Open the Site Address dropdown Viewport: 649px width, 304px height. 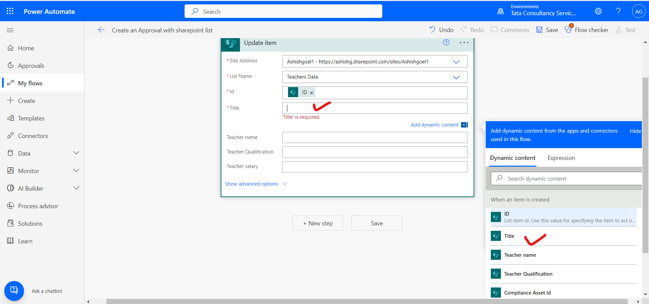[x=456, y=61]
